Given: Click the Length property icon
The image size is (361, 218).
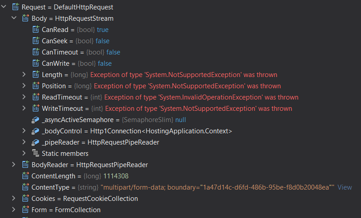Looking at the screenshot, I should (36, 74).
